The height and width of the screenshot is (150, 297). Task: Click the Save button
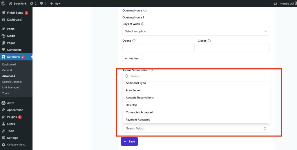point(129,142)
